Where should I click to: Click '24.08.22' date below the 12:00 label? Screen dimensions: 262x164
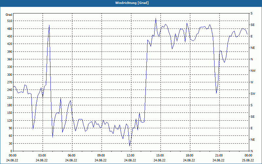[130, 160]
